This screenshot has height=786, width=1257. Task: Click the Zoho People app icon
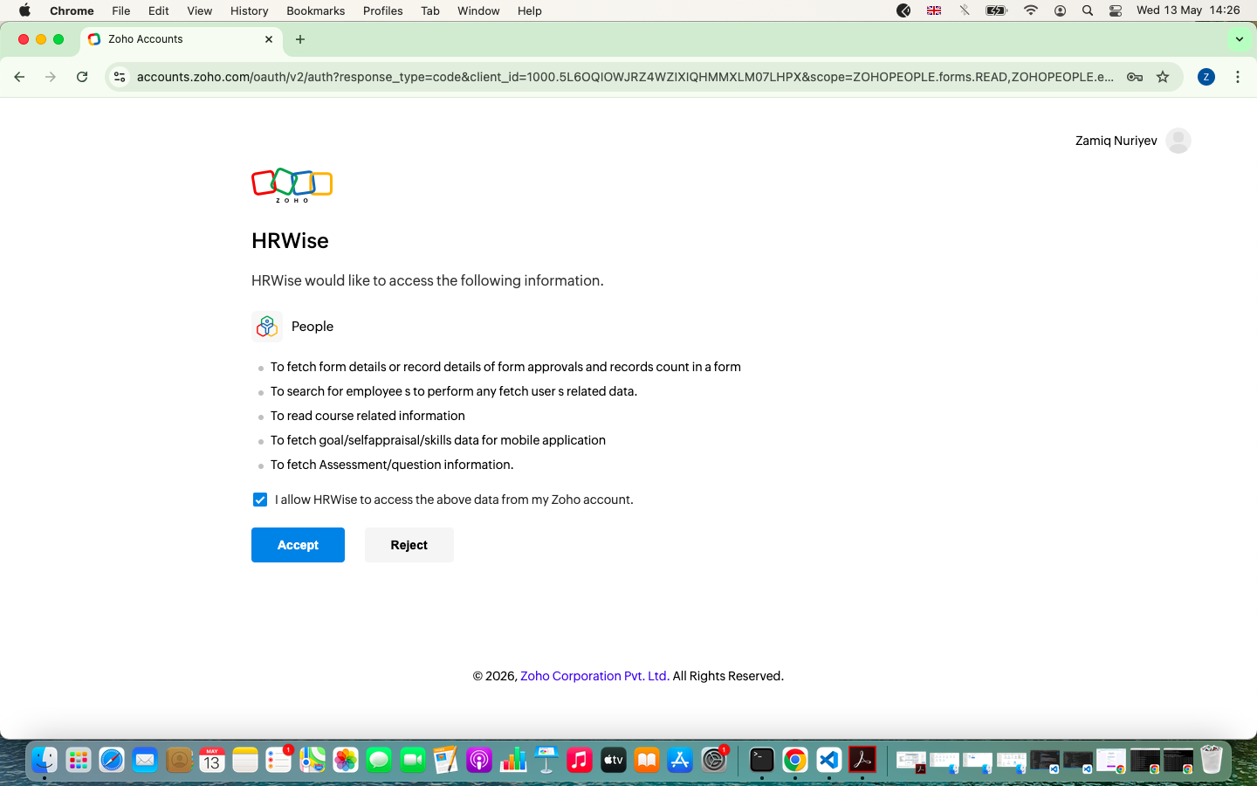point(267,327)
